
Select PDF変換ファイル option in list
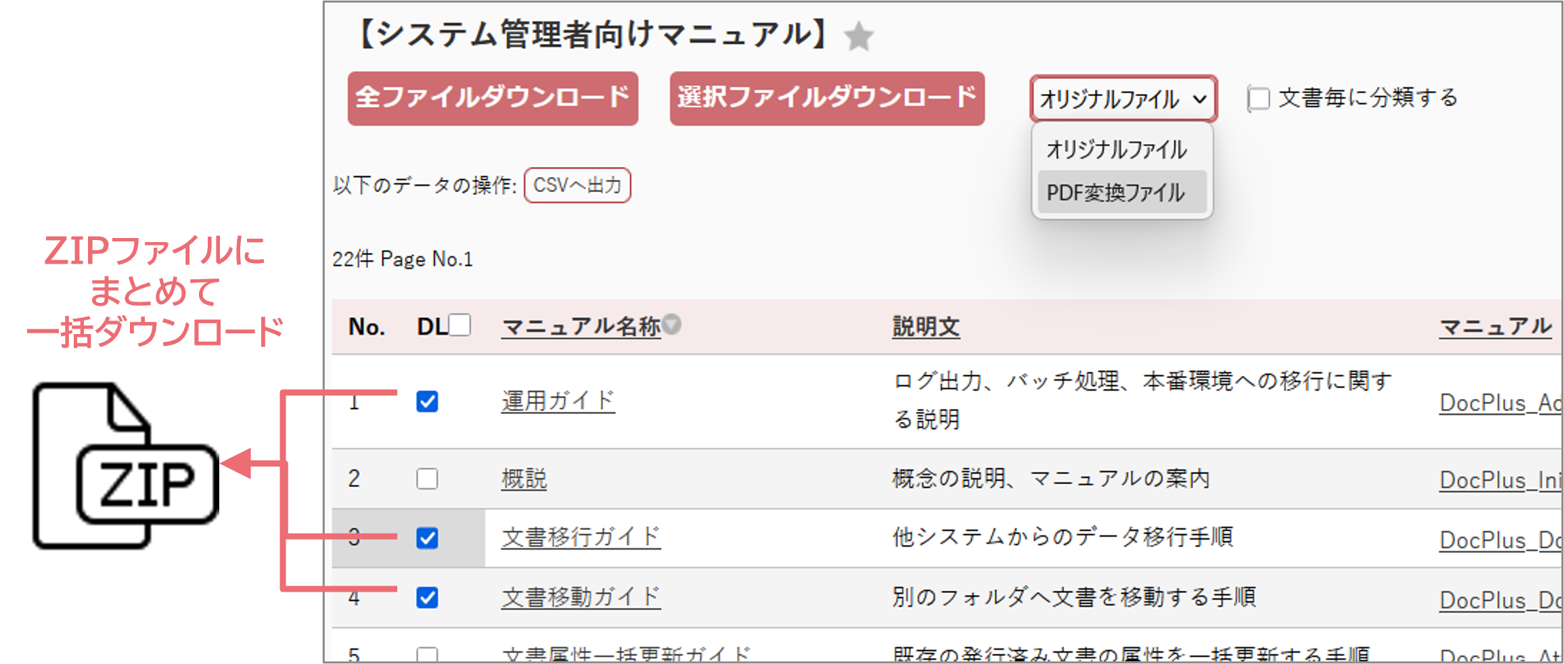click(1117, 193)
